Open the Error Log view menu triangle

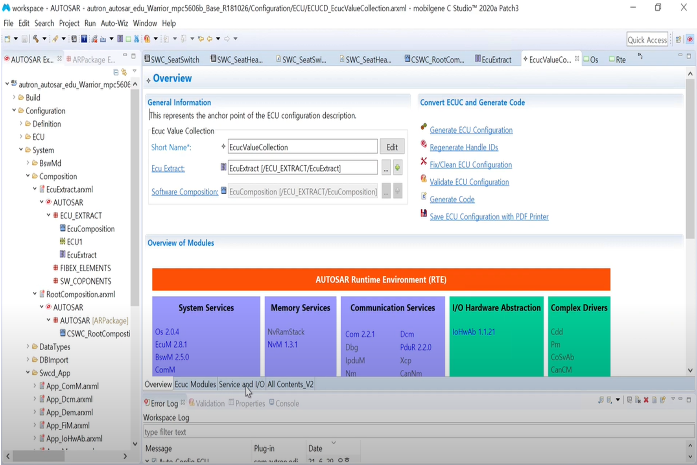click(673, 399)
